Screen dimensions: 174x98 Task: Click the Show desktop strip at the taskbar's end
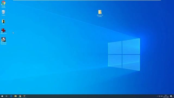174,96
